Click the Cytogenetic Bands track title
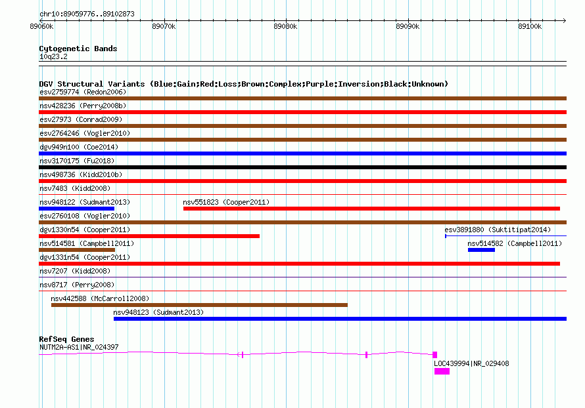 click(78, 49)
